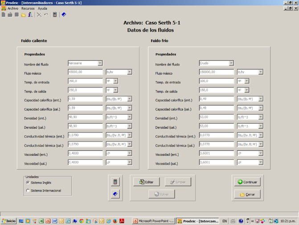Open the PowerPoint quick launch icon in the taskbar
The height and width of the screenshot is (225, 299).
pyautogui.click(x=48, y=221)
